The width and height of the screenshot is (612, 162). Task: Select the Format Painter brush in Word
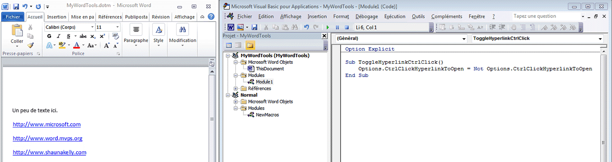click(x=31, y=45)
